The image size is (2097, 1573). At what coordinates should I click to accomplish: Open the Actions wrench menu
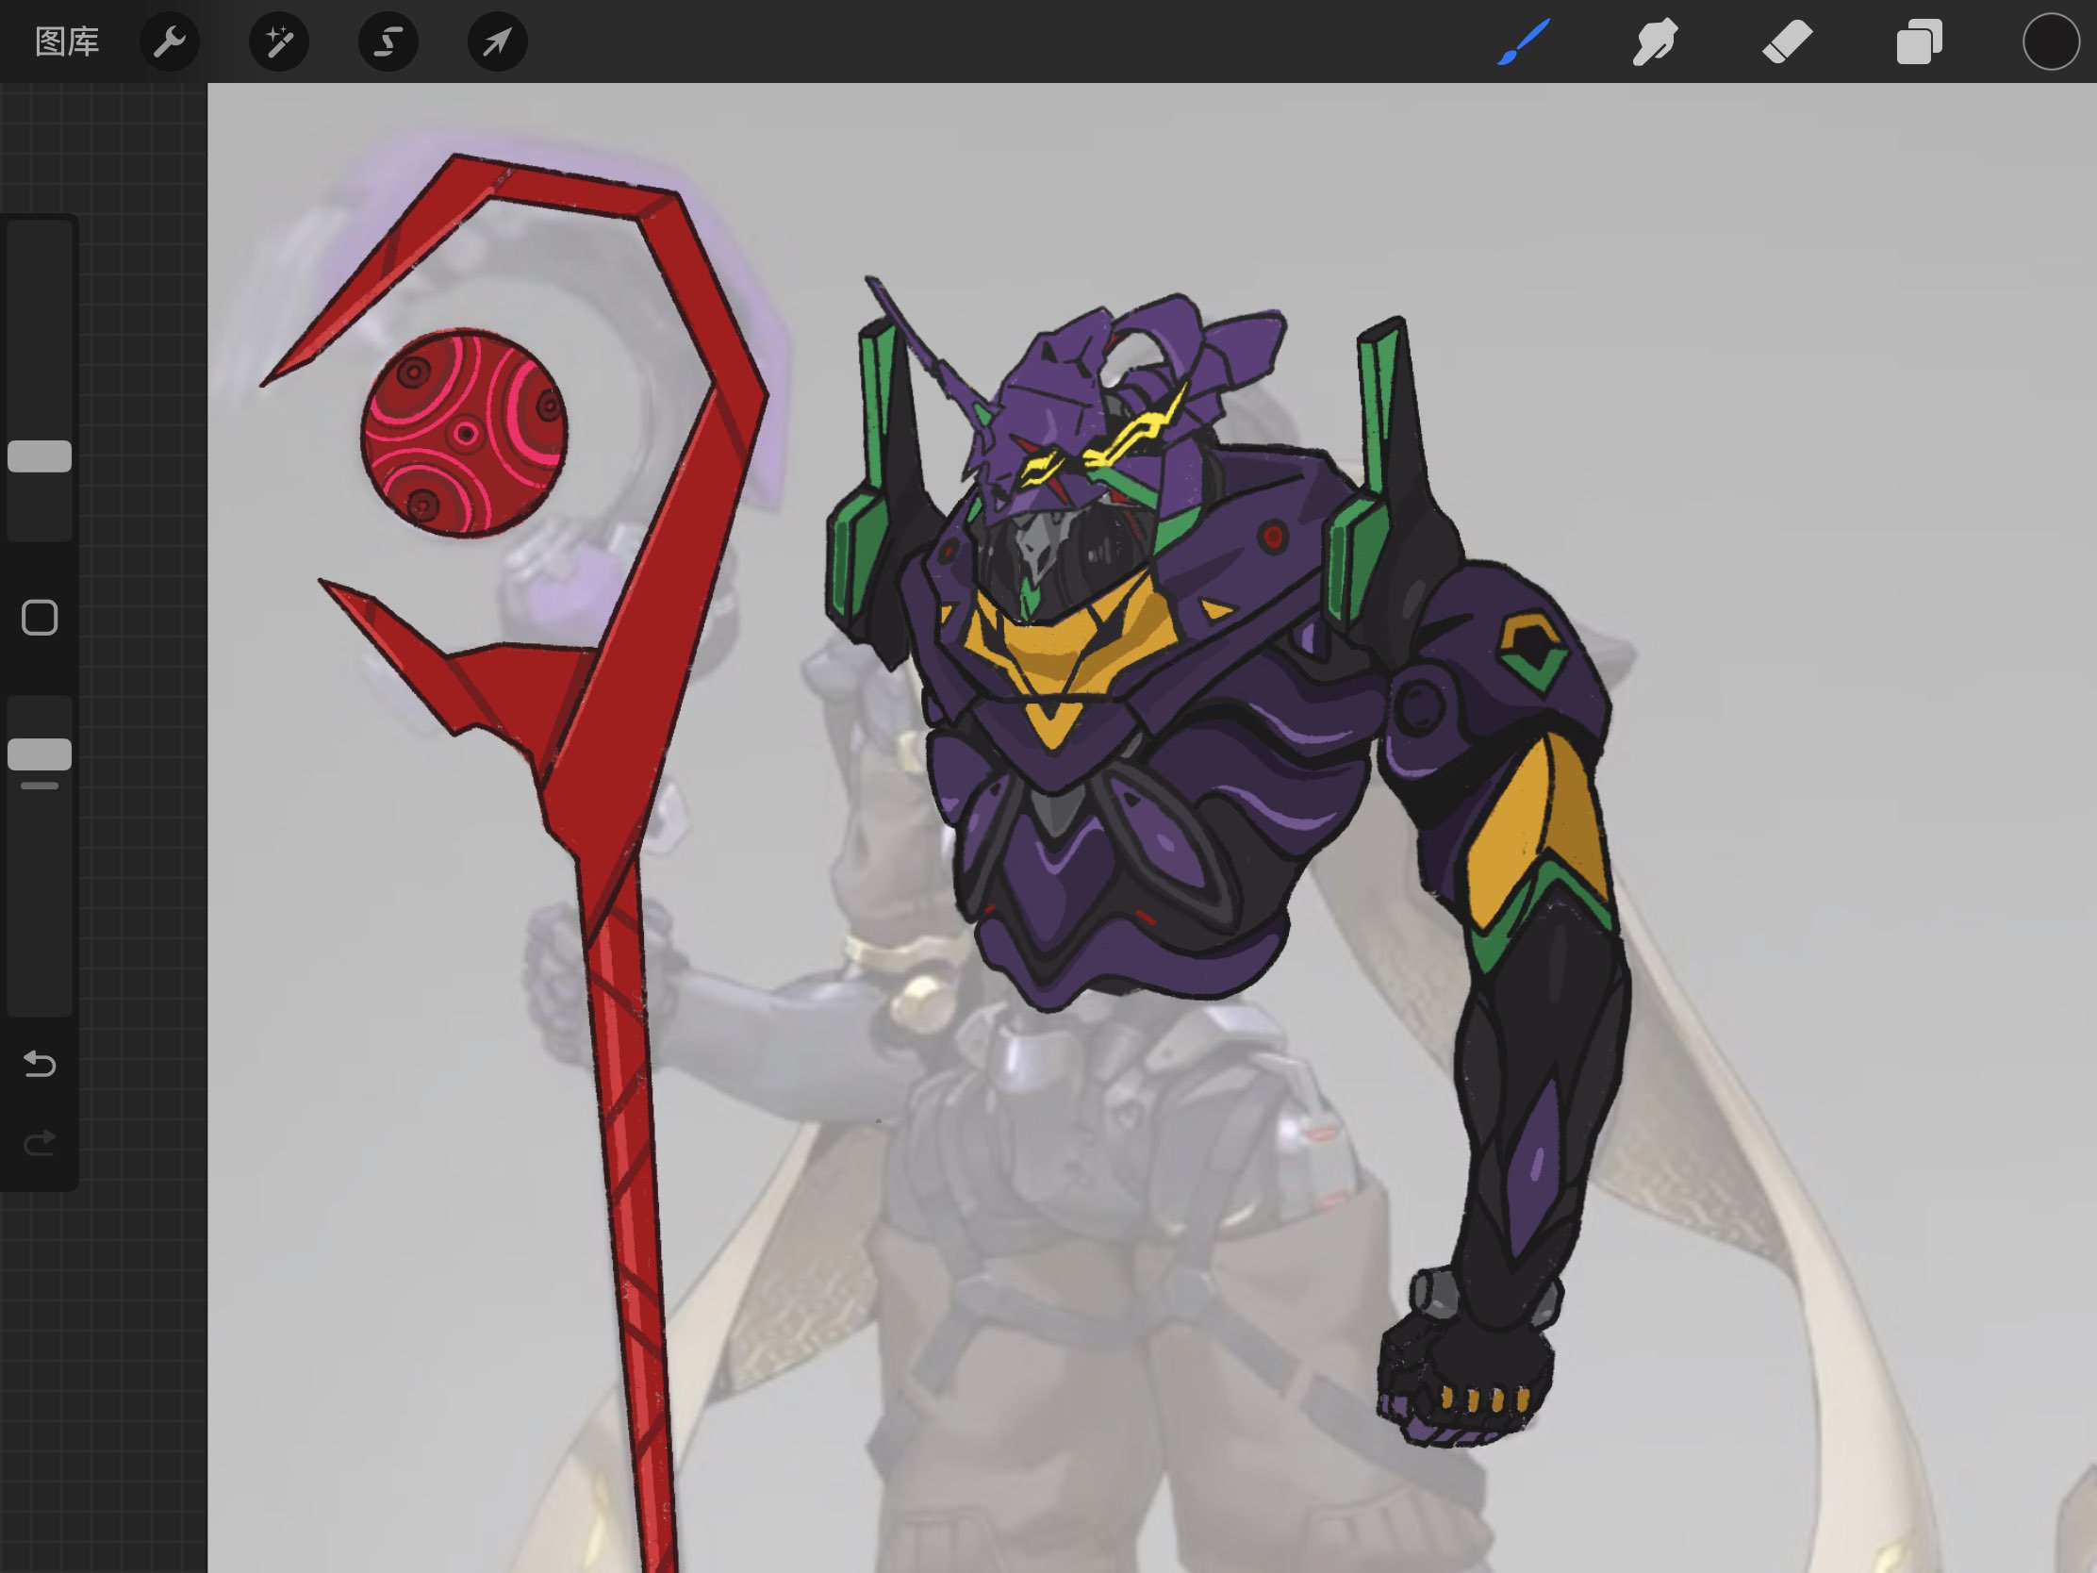(170, 41)
